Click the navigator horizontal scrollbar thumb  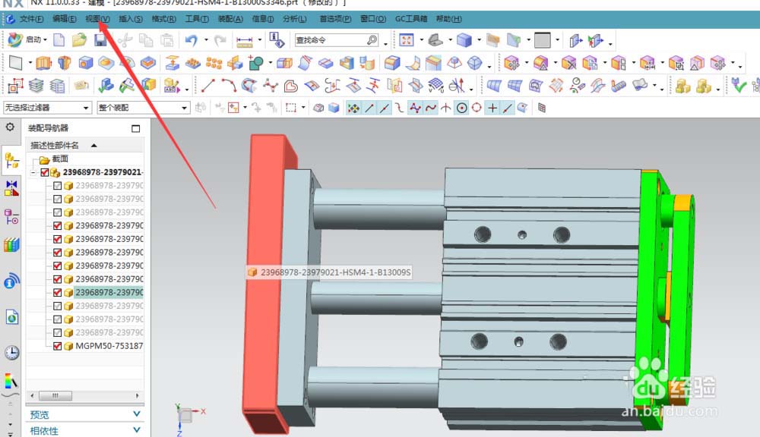pos(55,395)
